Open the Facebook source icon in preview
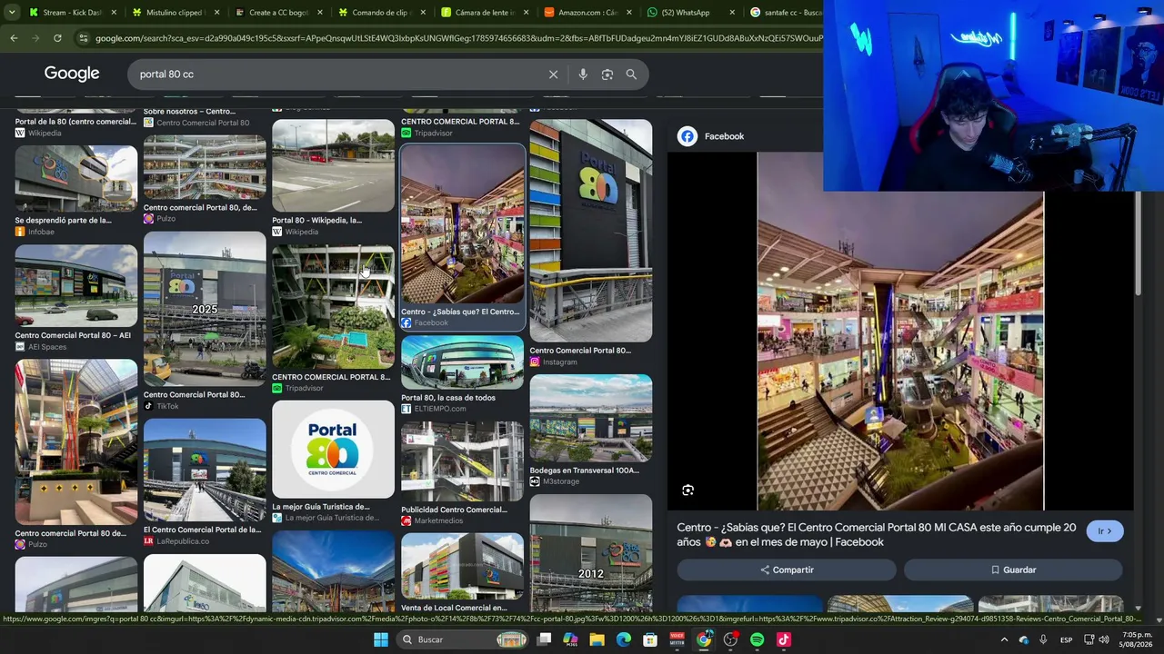Screen dimensions: 1164x654 coord(687,136)
